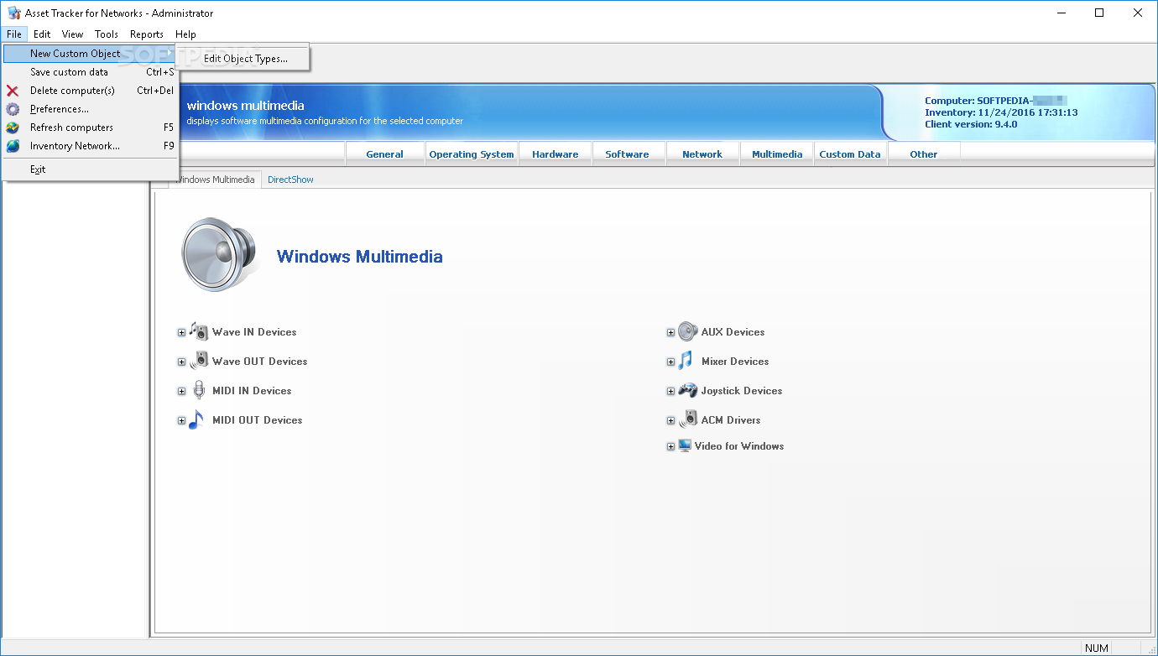Select New Custom Object menu entry
Viewport: 1158px width, 656px height.
click(90, 54)
